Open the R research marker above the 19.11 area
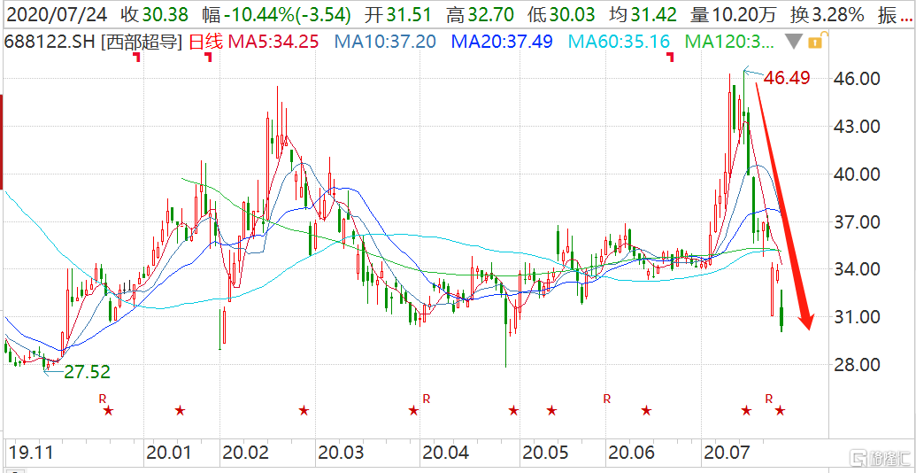916x473 pixels. point(103,399)
